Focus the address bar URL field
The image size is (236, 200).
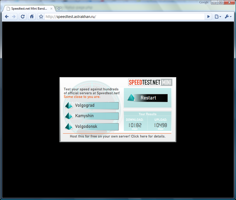125,17
